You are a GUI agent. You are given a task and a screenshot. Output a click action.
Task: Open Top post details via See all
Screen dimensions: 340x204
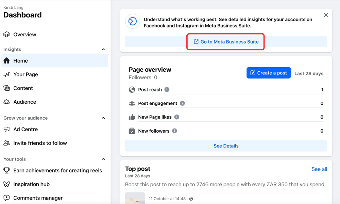319,169
